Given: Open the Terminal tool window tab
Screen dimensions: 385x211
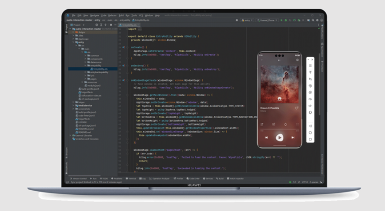Looking at the screenshot, I should tap(131, 179).
